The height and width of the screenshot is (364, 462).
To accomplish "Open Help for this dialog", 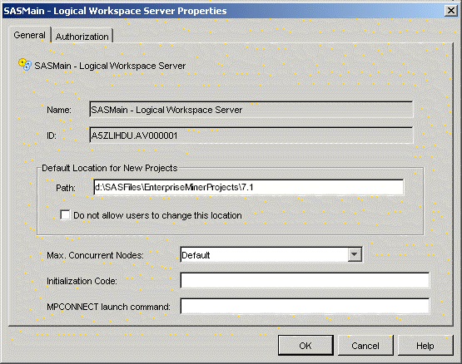I will (425, 345).
